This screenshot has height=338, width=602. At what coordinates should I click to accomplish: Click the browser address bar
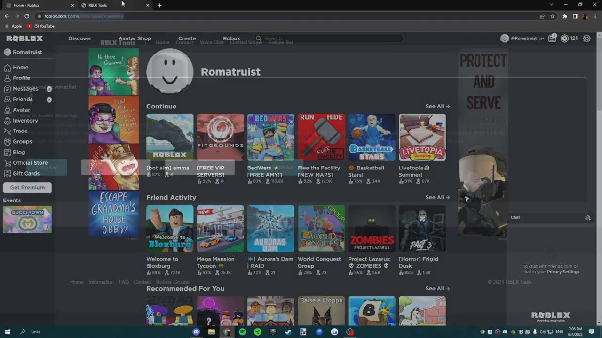tap(286, 16)
